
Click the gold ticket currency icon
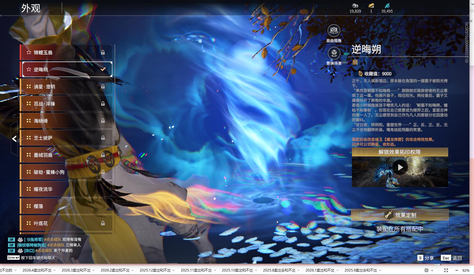tap(371, 6)
